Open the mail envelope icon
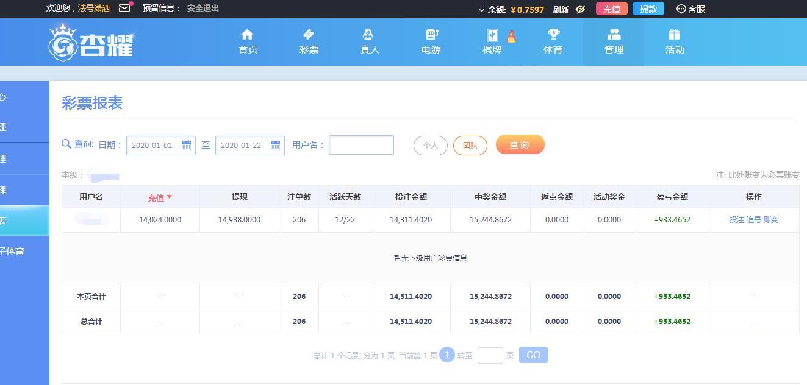 coord(124,8)
